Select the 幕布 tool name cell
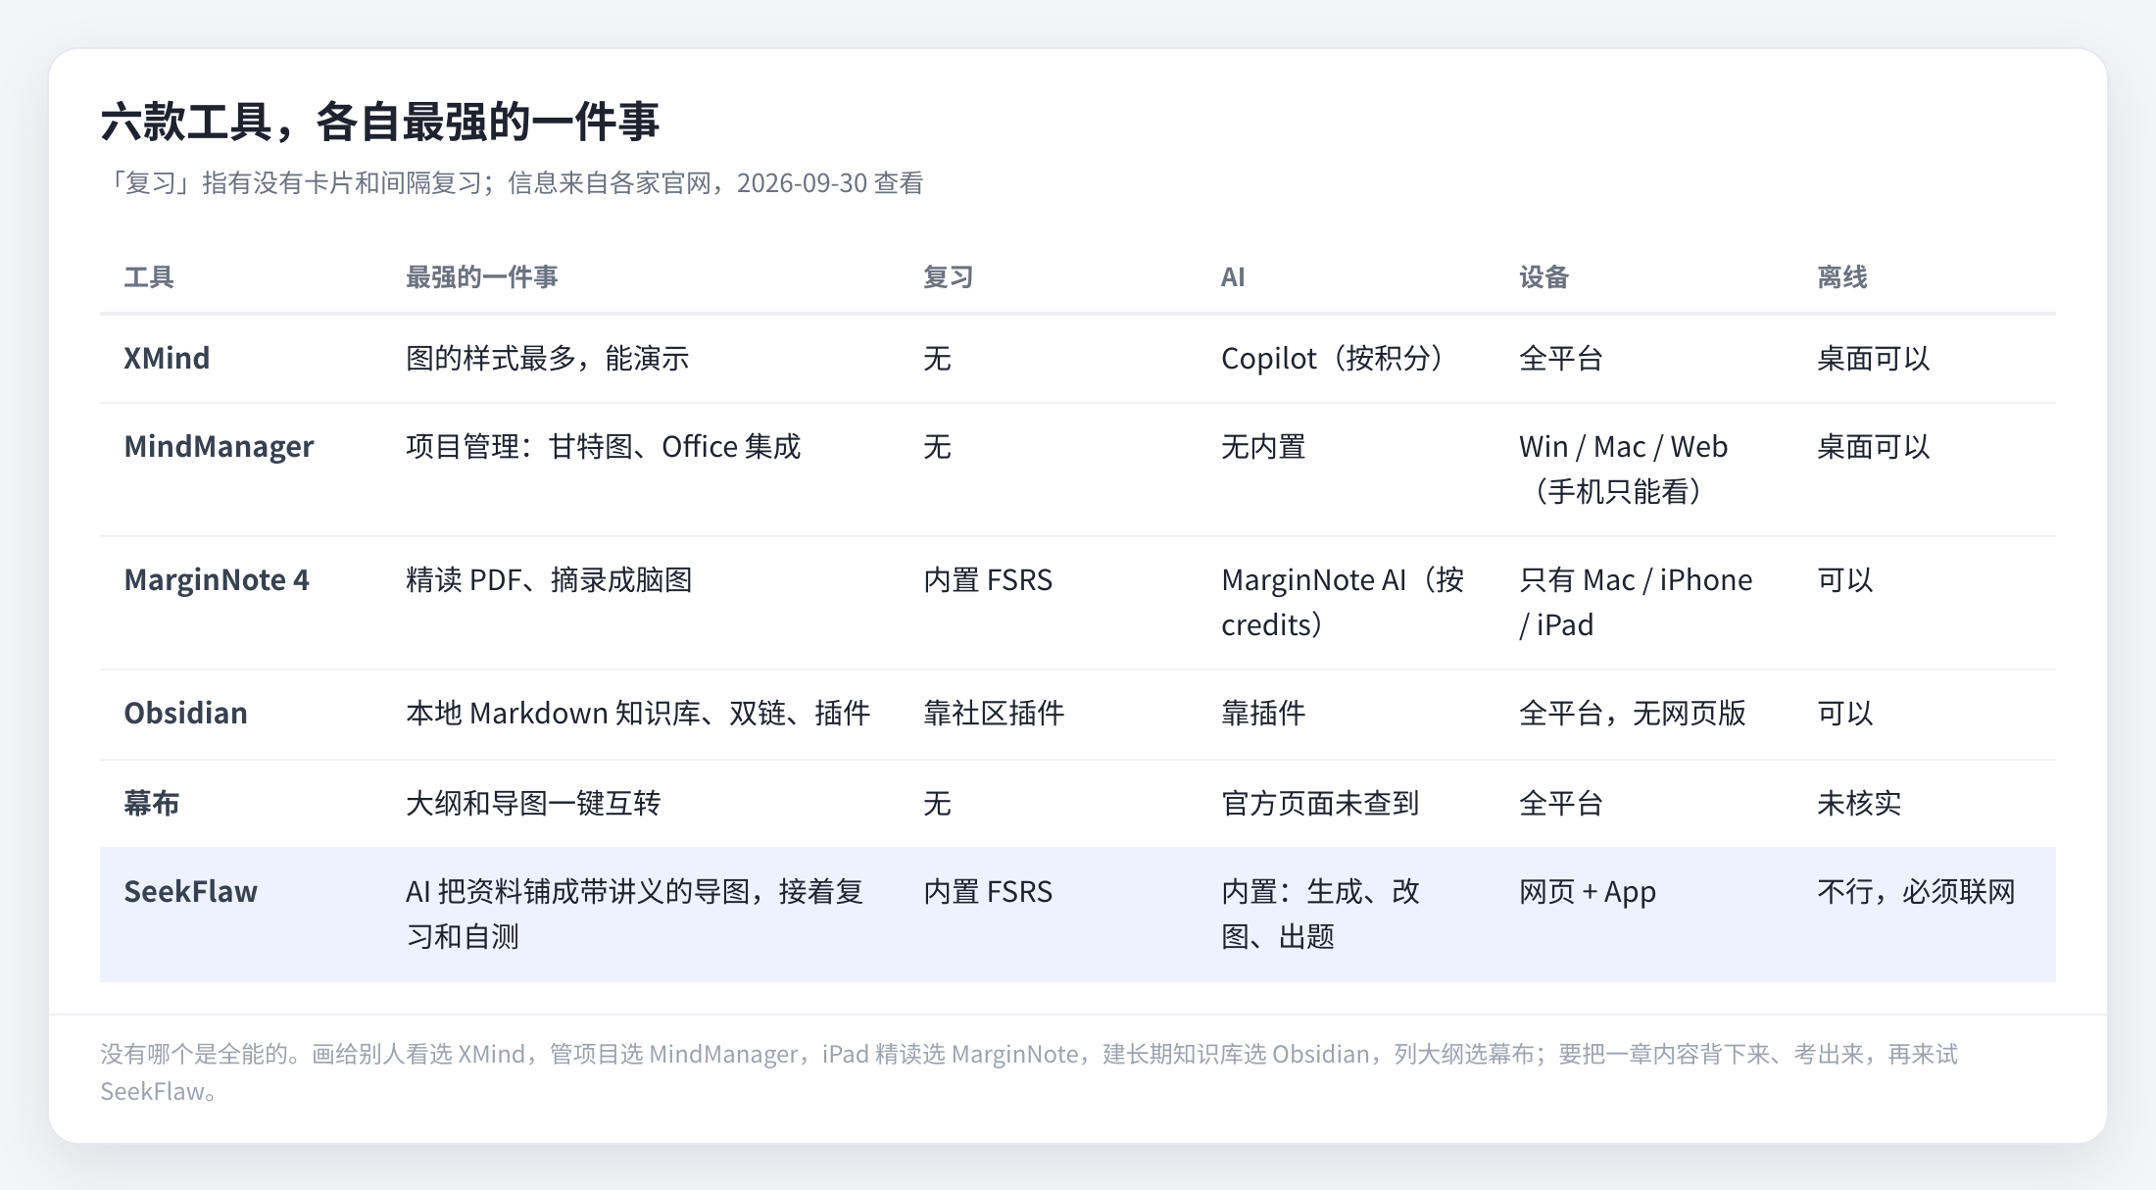 coord(152,804)
